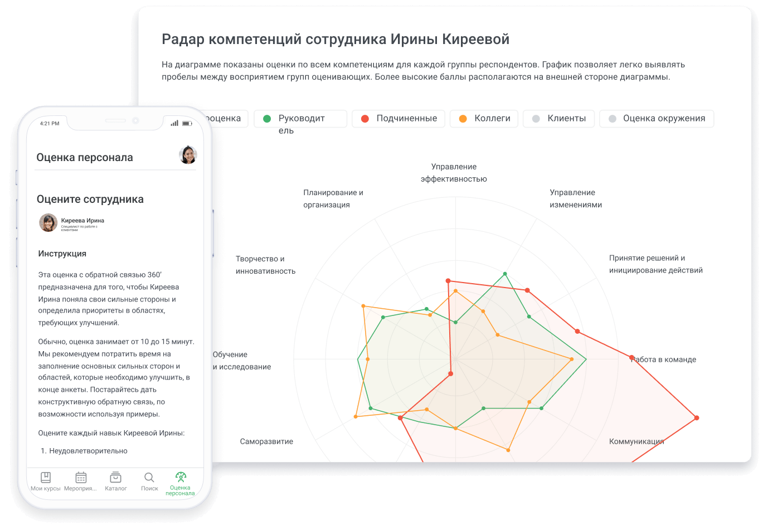Click the 'Обучение и исследование' axis label
Image resolution: width=763 pixels, height=530 pixels.
point(242,361)
